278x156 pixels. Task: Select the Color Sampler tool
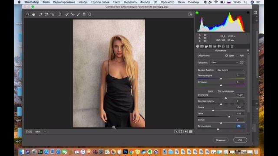tap(46, 14)
